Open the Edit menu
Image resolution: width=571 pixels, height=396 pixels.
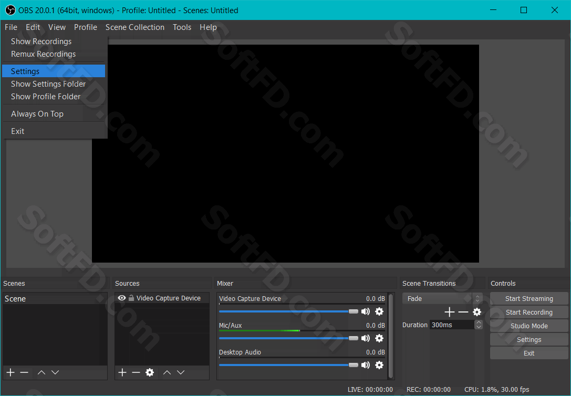[33, 27]
